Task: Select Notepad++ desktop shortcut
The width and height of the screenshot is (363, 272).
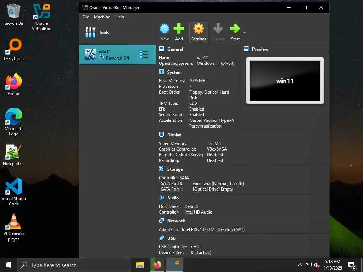Action: click(14, 155)
